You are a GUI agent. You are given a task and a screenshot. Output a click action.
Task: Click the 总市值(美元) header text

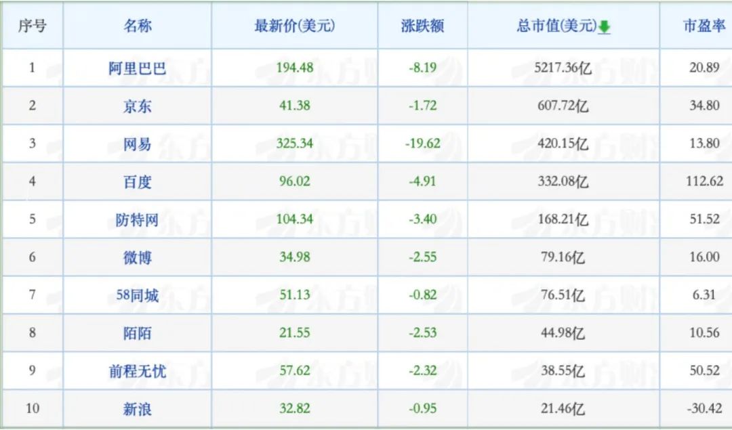click(556, 26)
